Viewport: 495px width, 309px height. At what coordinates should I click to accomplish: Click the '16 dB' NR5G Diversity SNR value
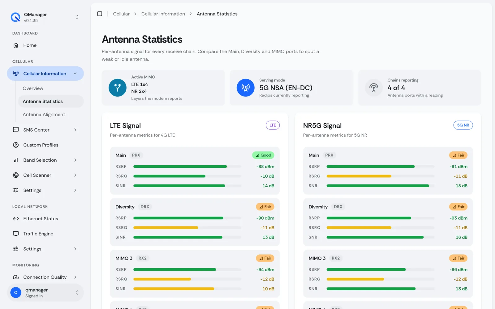pos(461,237)
